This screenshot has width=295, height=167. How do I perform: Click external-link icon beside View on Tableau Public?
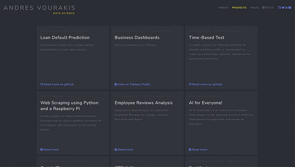(116, 85)
